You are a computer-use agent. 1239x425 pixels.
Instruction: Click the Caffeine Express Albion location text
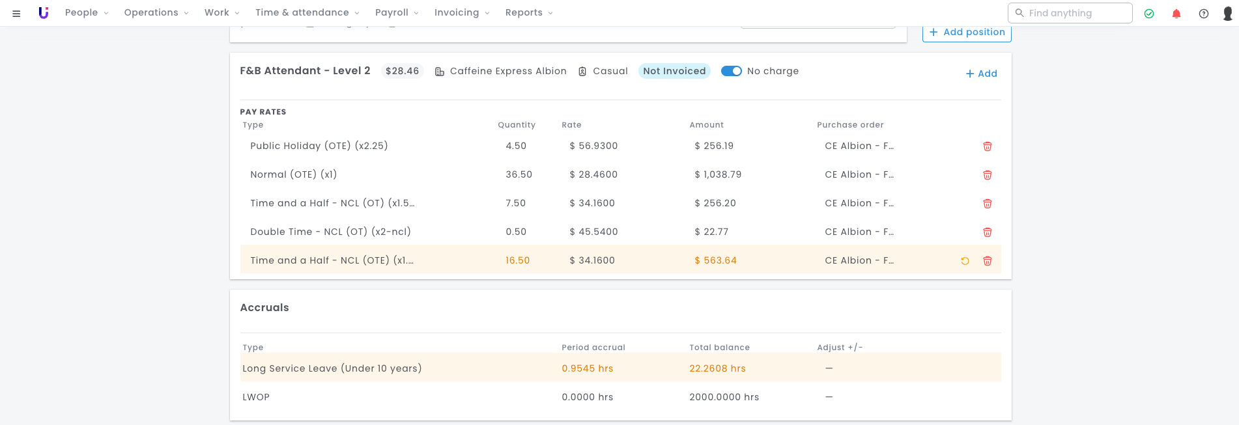point(508,71)
